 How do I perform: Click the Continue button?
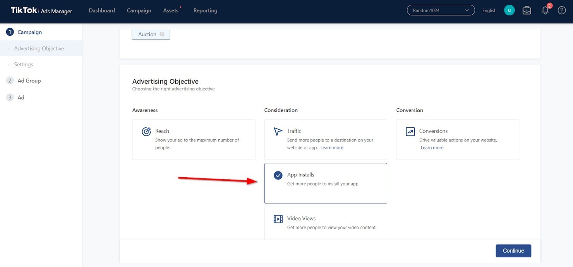point(513,251)
